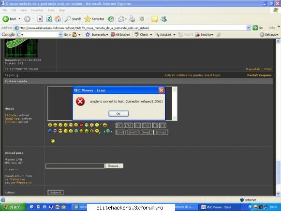
Task: Click the Browse button
Action: pyautogui.click(x=114, y=166)
